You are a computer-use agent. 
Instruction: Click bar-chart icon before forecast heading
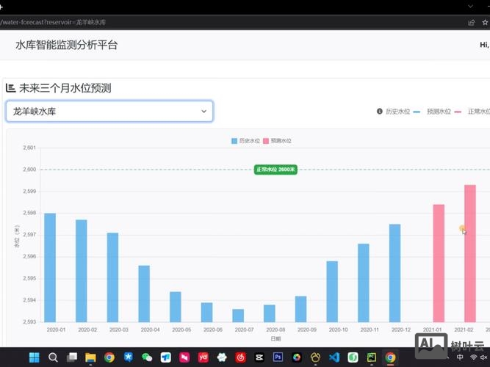tap(10, 88)
